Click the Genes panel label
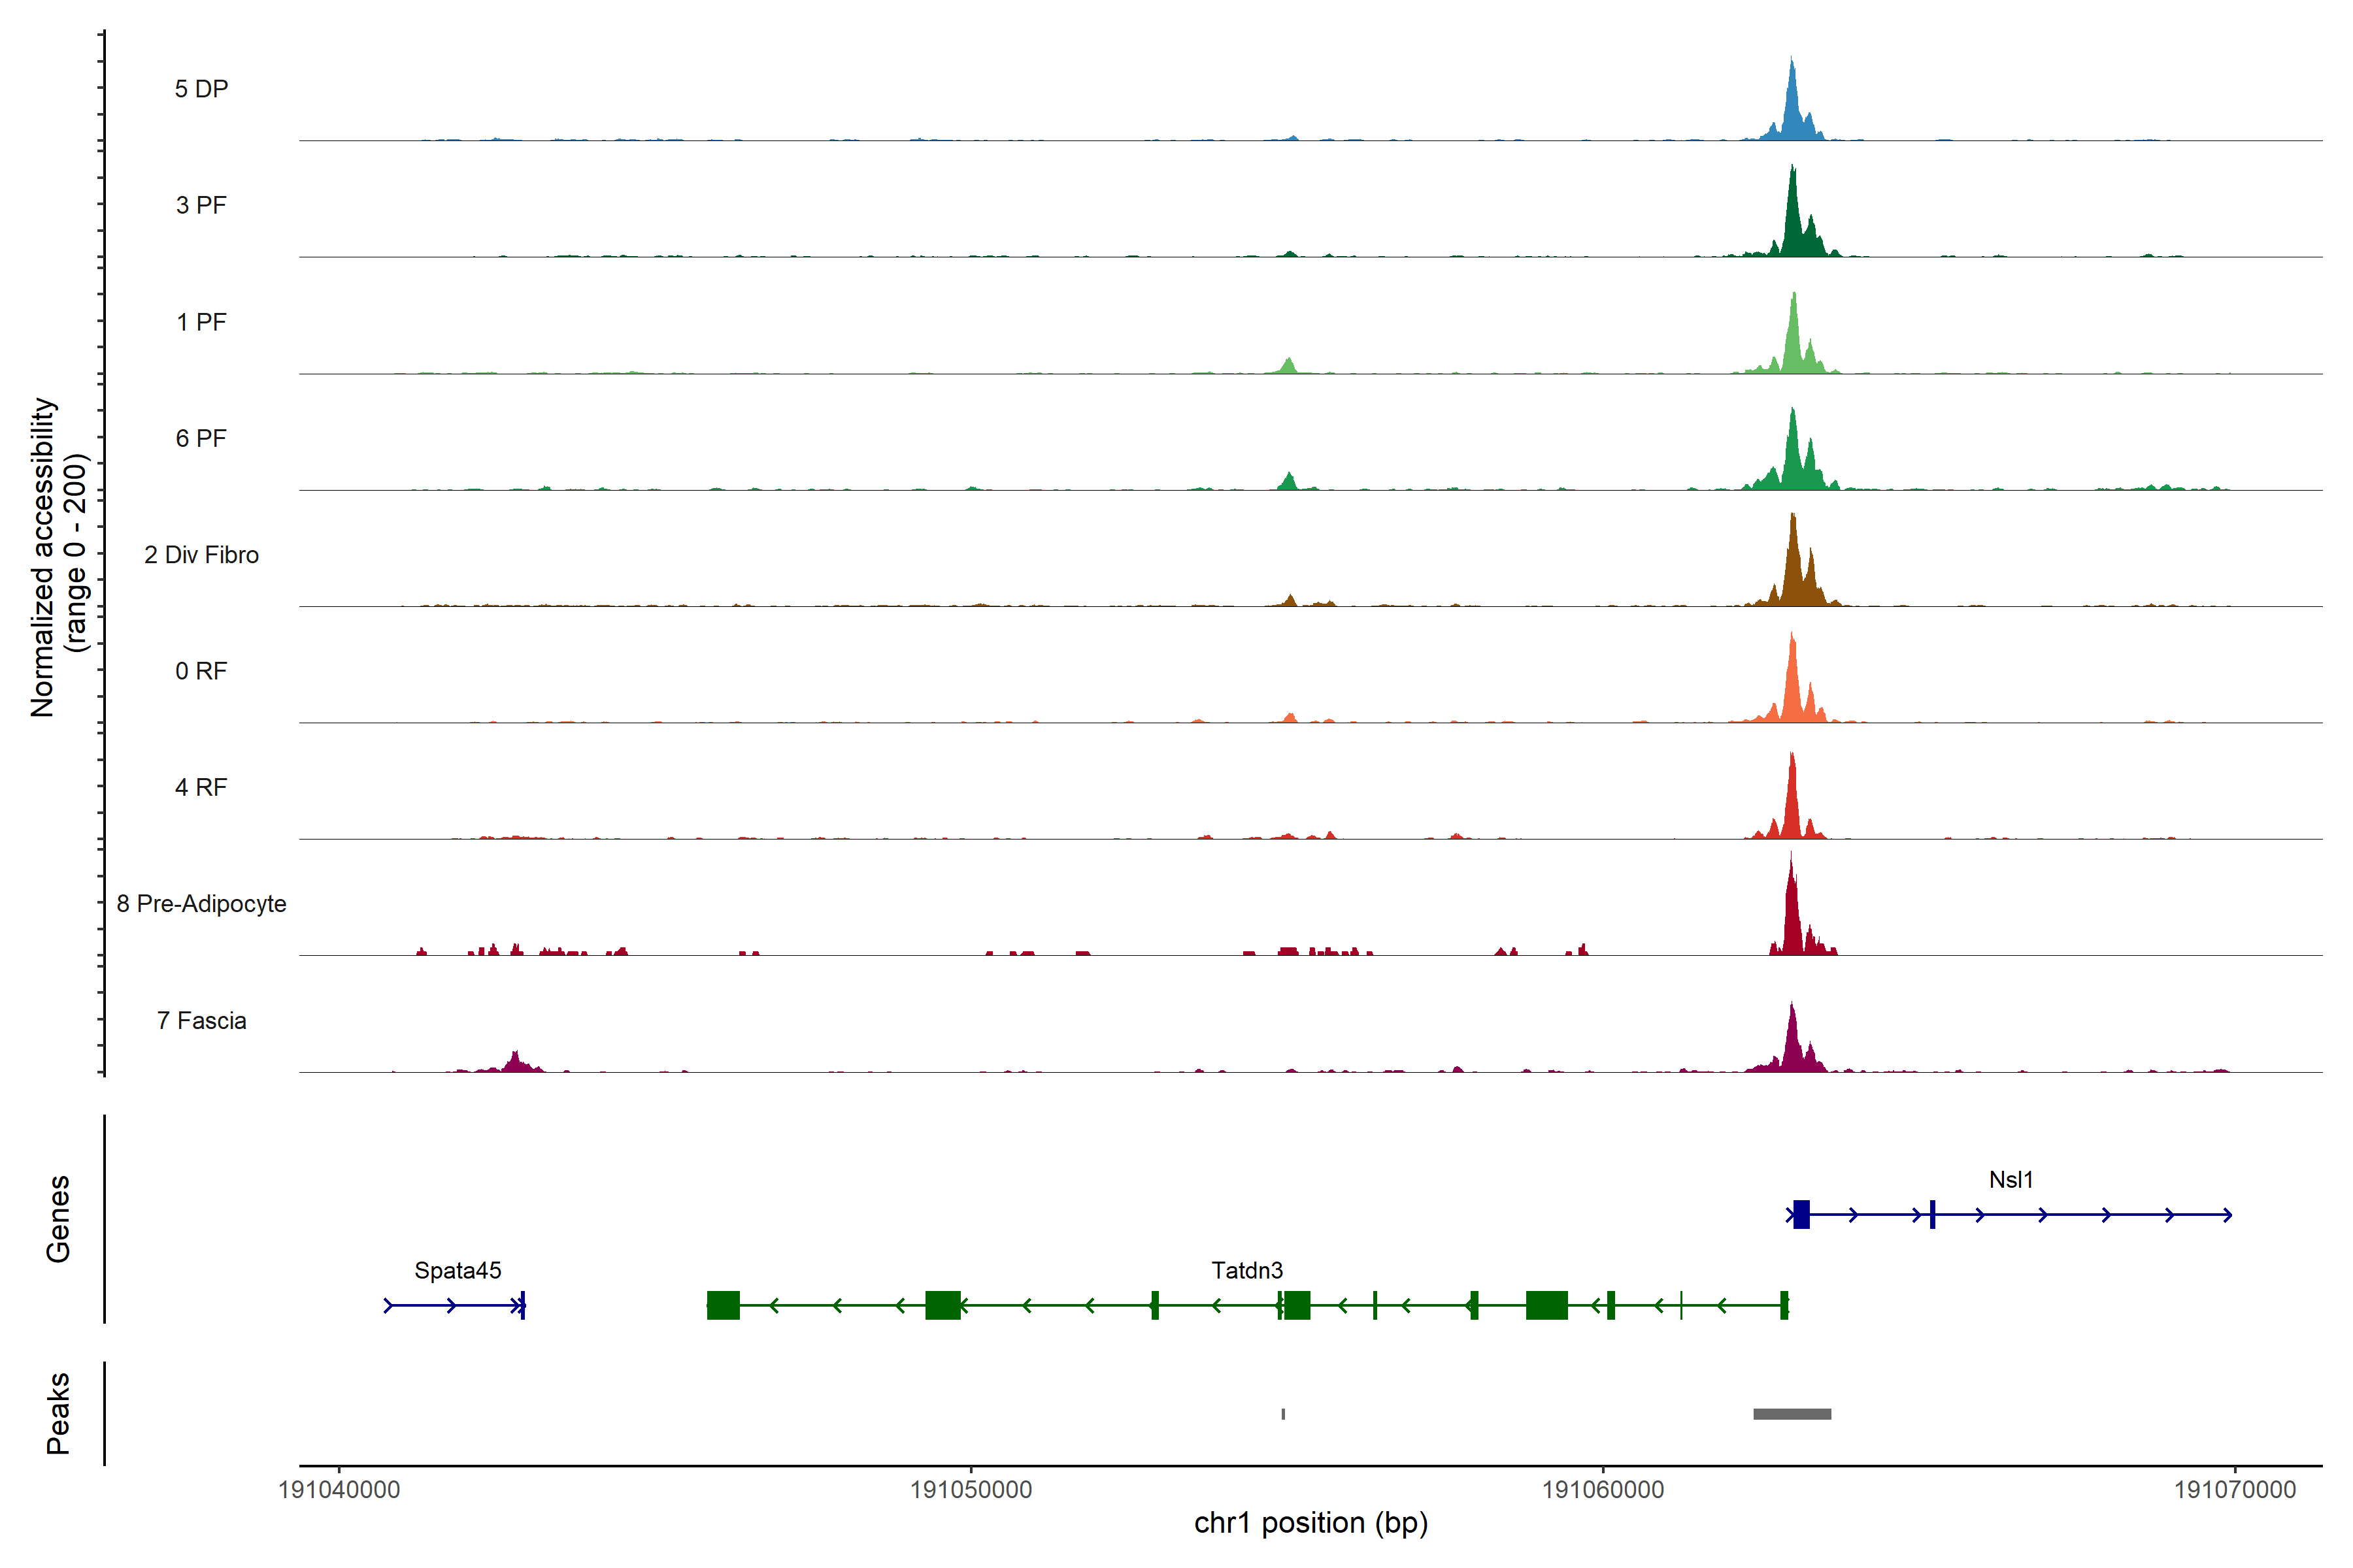Screen dimensions: 2353x1568 [58, 1219]
